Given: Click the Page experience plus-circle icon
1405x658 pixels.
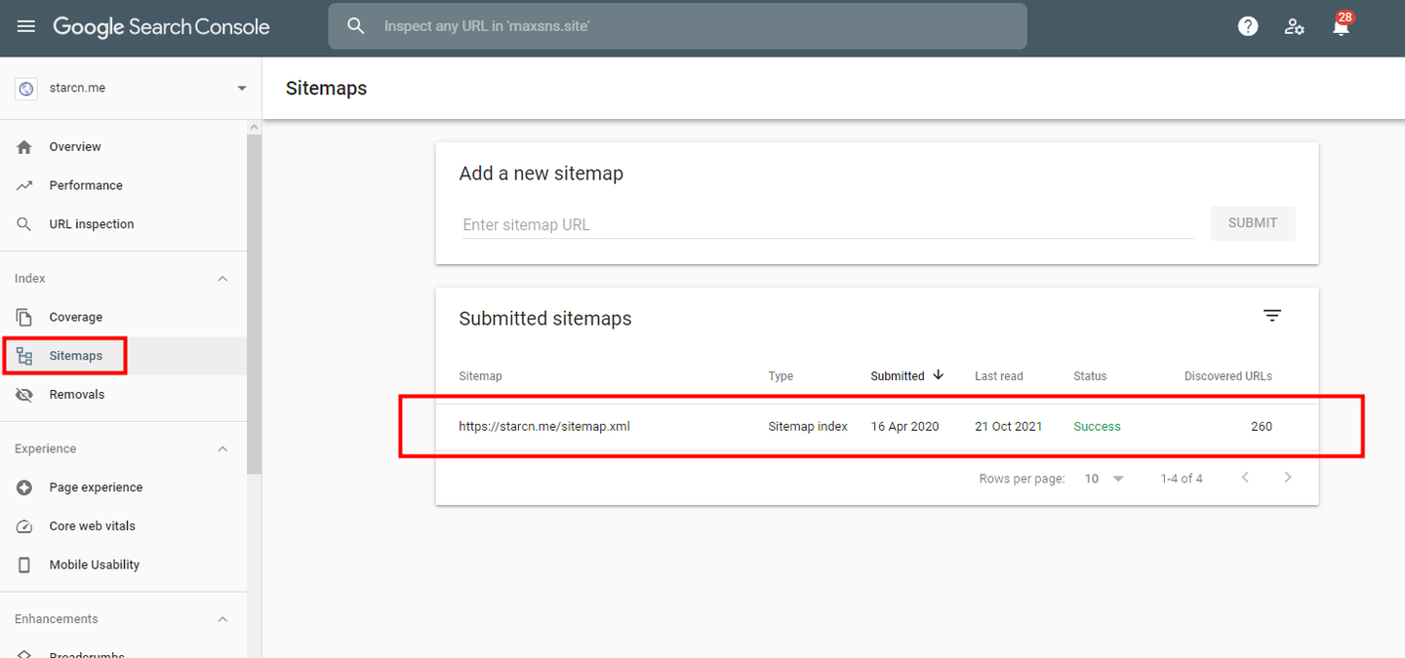Looking at the screenshot, I should [x=25, y=487].
